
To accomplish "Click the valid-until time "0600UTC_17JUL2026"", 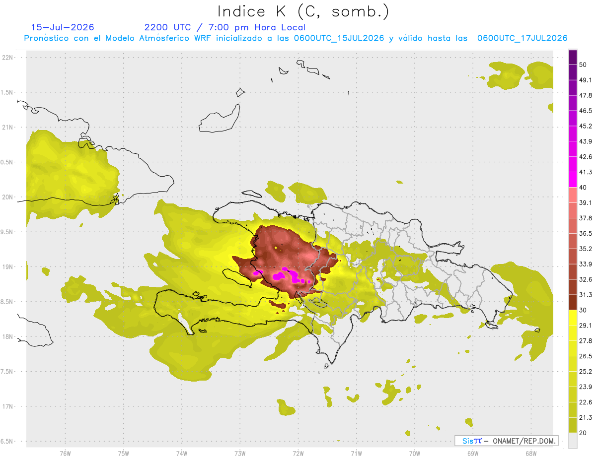I will coord(522,38).
